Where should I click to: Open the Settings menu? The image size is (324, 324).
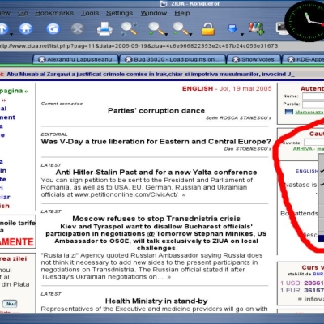(119, 13)
